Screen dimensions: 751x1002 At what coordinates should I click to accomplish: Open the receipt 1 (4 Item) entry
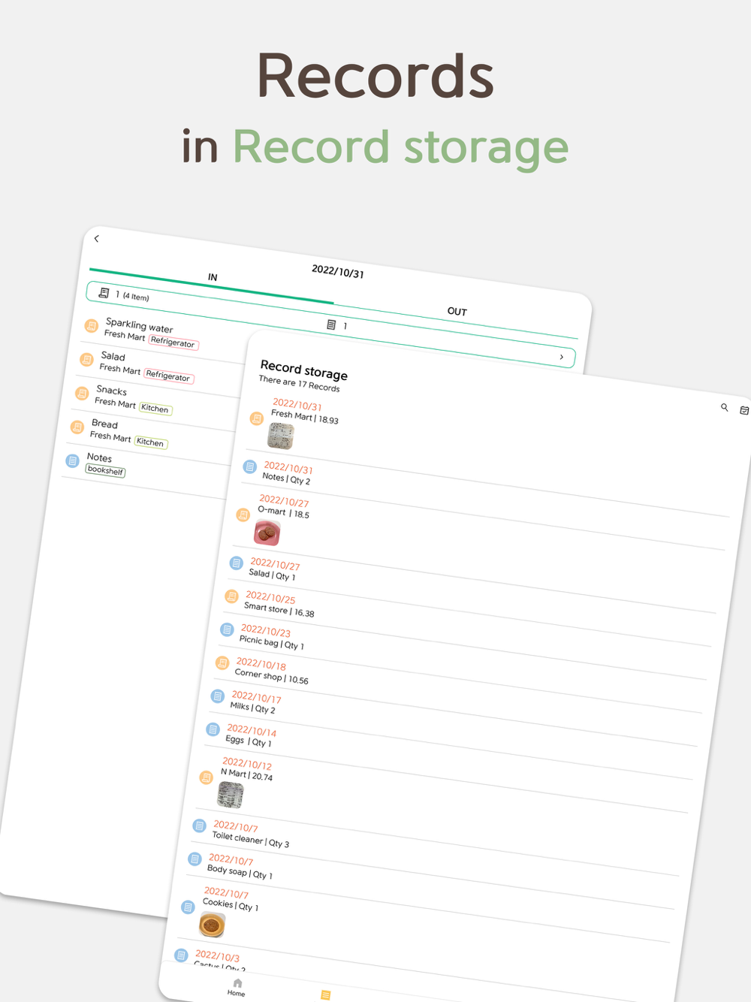(124, 294)
